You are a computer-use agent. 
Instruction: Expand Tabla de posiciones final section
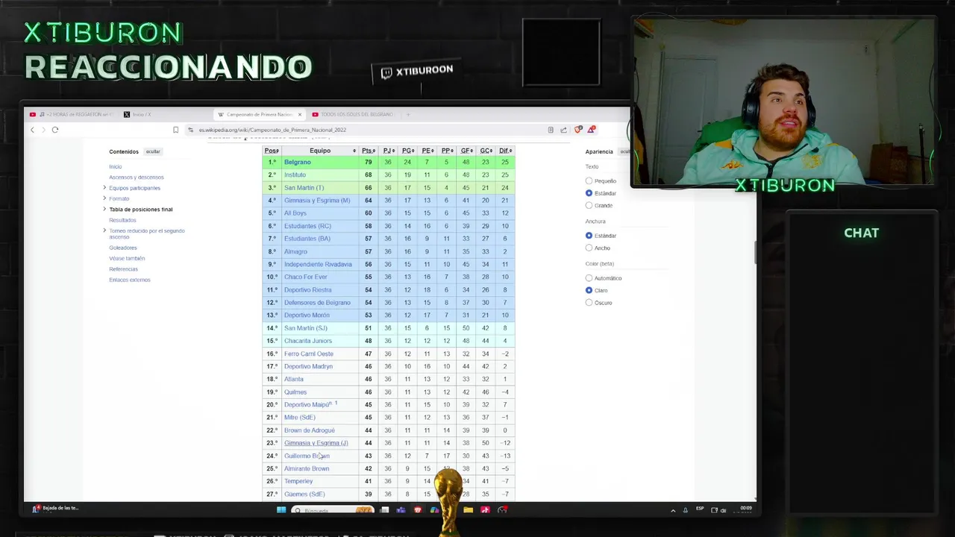point(104,210)
